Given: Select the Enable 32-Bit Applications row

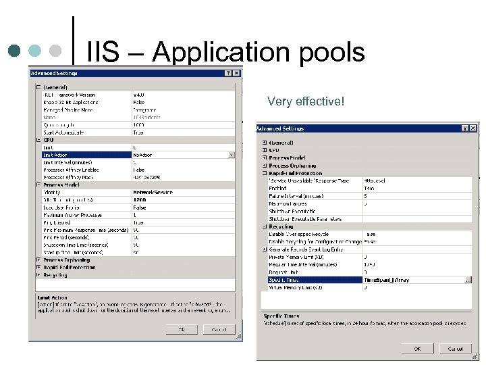Looking at the screenshot, I should coord(138,102).
